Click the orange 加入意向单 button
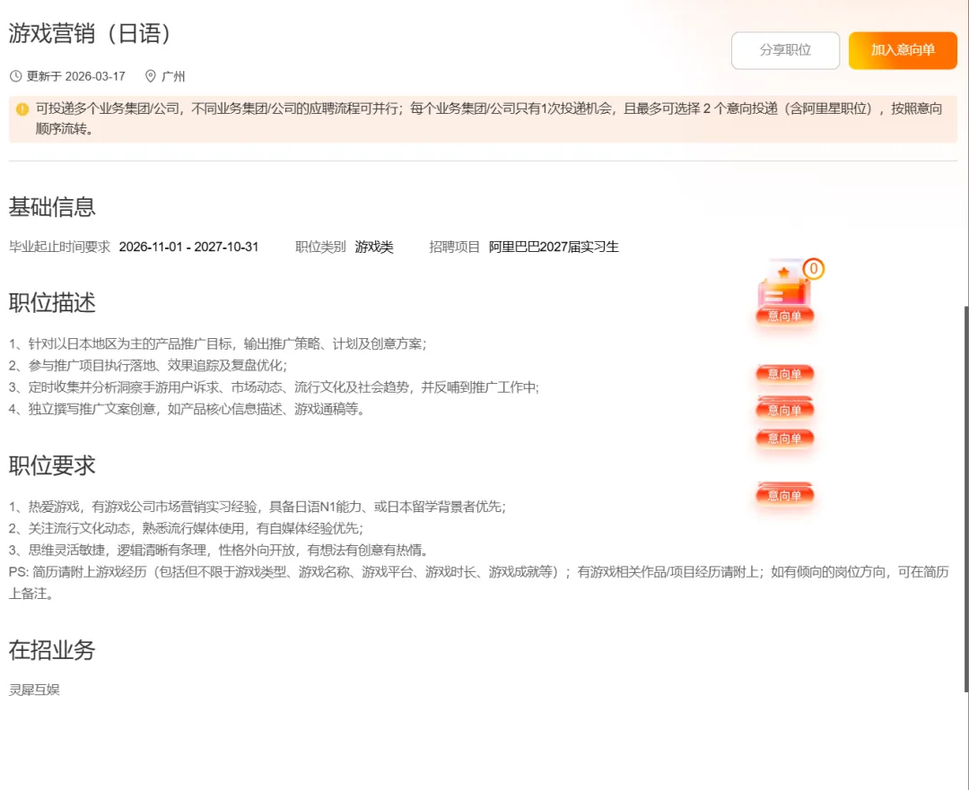The image size is (969, 790). click(903, 50)
